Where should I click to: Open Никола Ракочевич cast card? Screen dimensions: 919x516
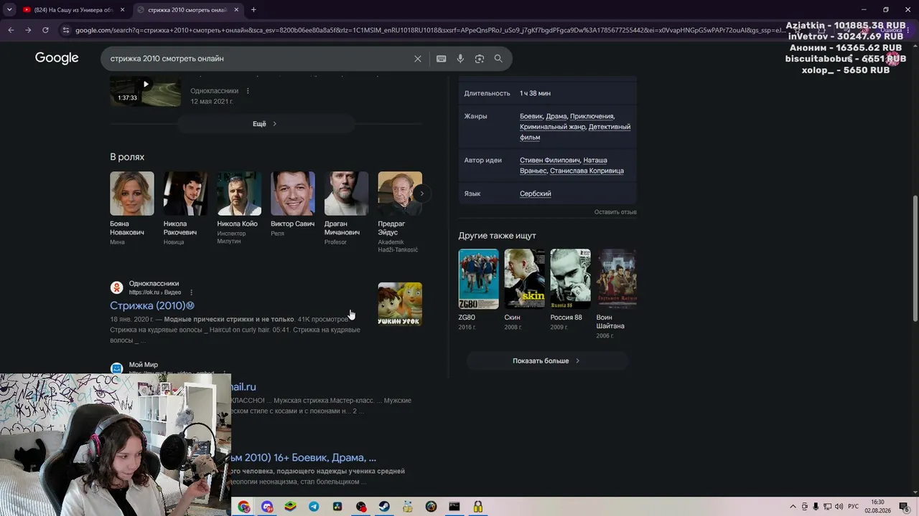[185, 209]
